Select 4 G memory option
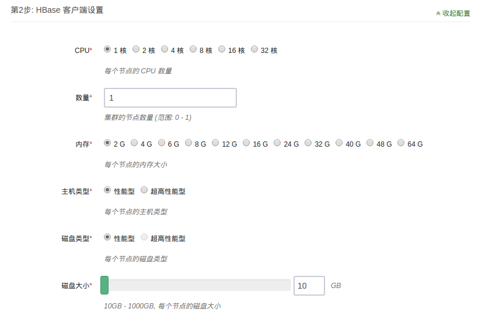The width and height of the screenshot is (482, 316). (134, 143)
